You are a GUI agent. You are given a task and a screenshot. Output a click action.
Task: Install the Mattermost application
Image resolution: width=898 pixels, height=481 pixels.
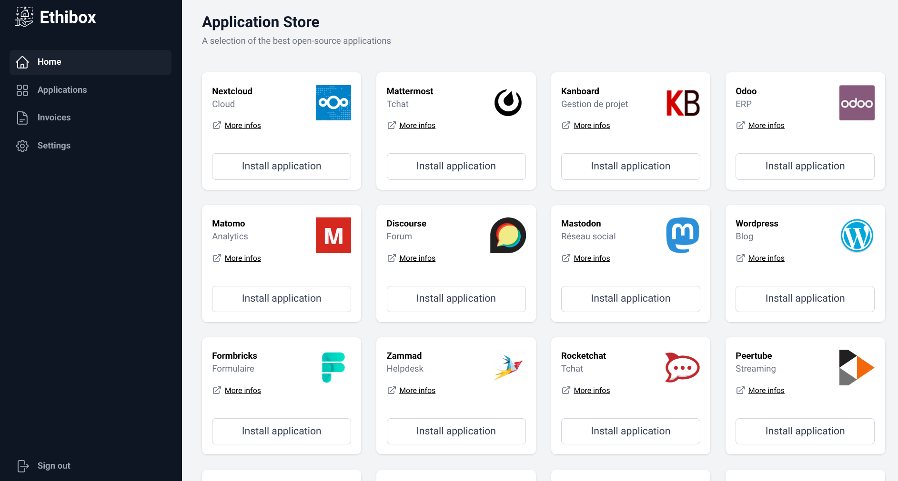tap(456, 166)
